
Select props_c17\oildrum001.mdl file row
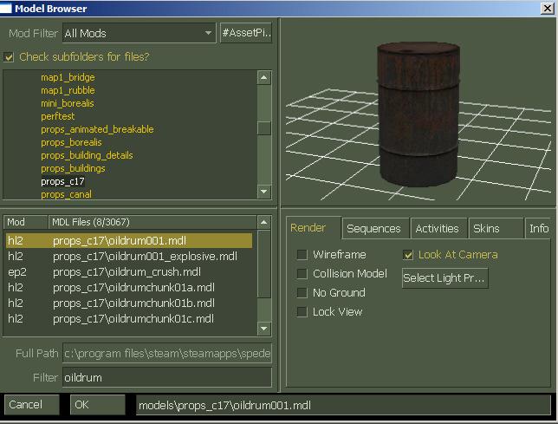click(x=129, y=241)
